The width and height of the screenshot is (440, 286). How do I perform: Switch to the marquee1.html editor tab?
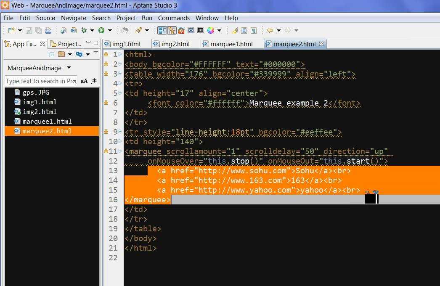(232, 44)
